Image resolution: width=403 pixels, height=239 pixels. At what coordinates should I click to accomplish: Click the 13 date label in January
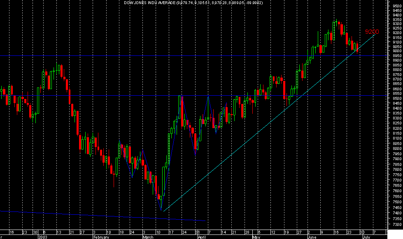pyautogui.click(x=59, y=232)
